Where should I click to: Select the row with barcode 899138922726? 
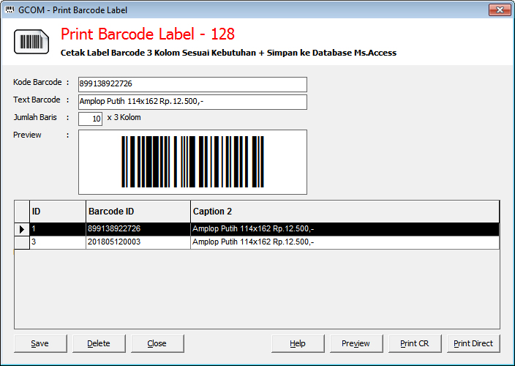(138, 229)
